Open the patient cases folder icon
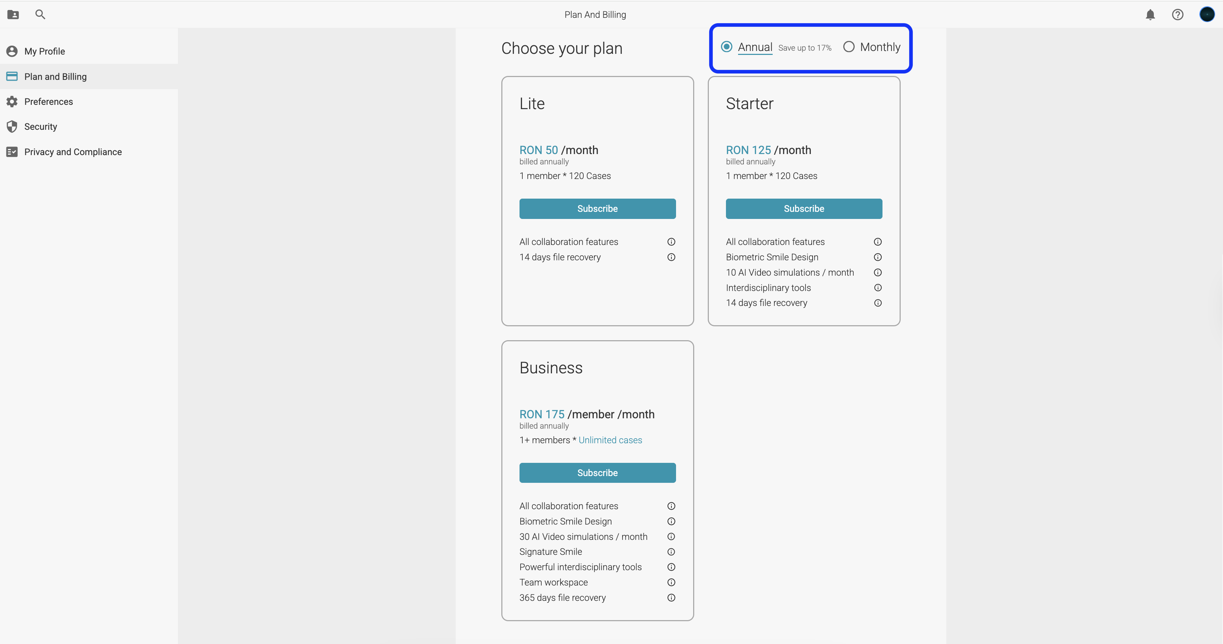Screen dimensions: 1223x644 pyautogui.click(x=13, y=15)
